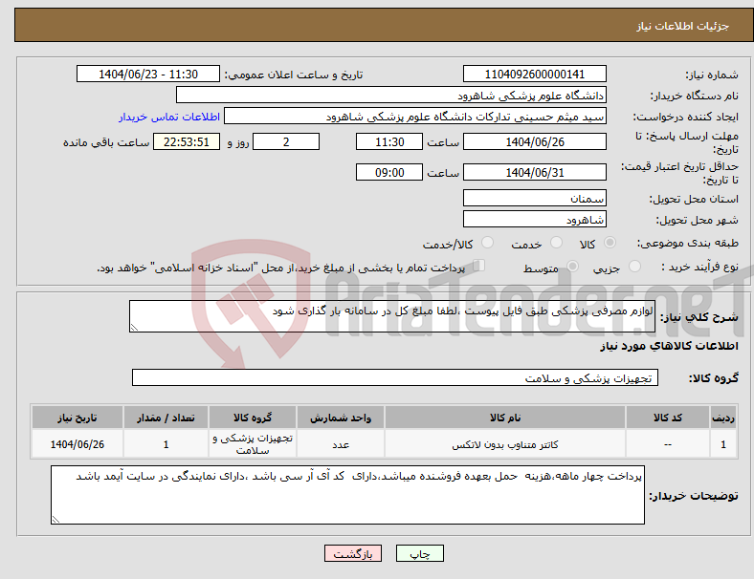Image resolution: width=754 pixels, height=579 pixels.
Task: Click the row number cell 1
Action: tap(722, 444)
